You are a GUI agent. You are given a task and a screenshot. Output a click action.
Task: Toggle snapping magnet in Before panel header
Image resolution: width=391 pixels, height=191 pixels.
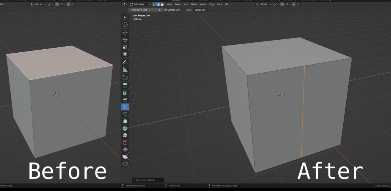coord(57,4)
